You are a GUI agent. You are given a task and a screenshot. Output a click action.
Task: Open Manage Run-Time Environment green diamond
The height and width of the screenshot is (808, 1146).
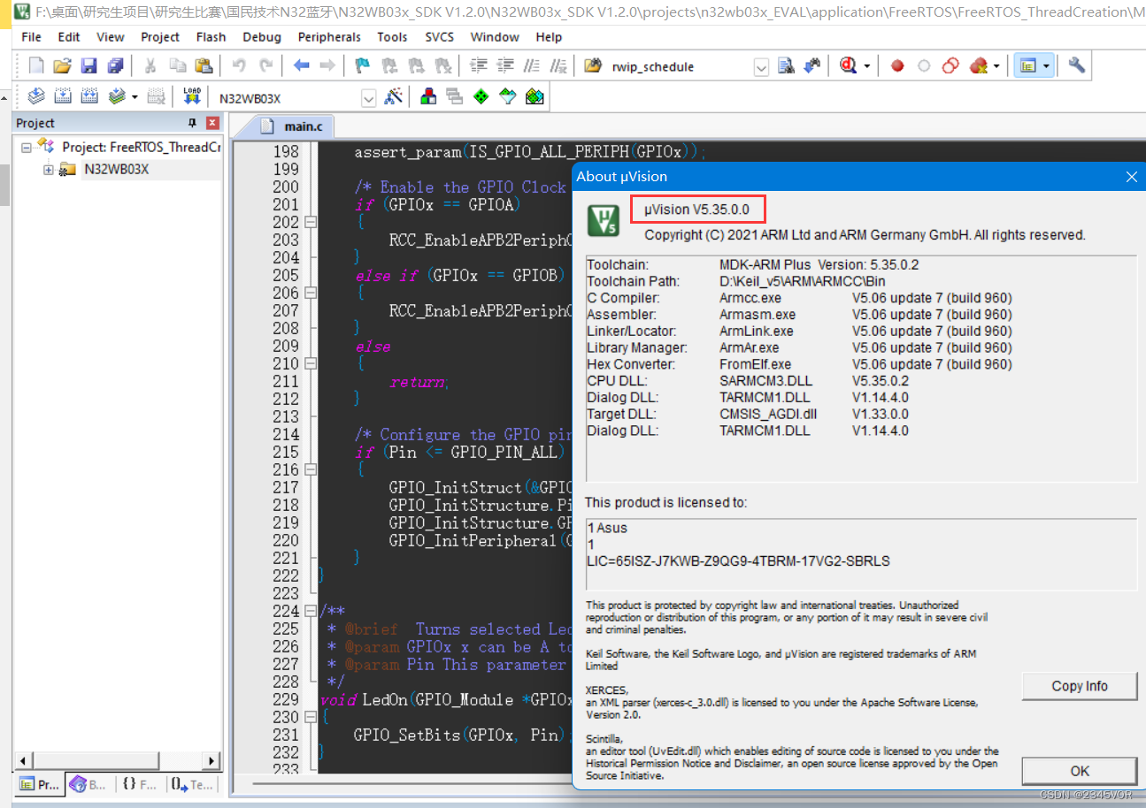tap(481, 97)
